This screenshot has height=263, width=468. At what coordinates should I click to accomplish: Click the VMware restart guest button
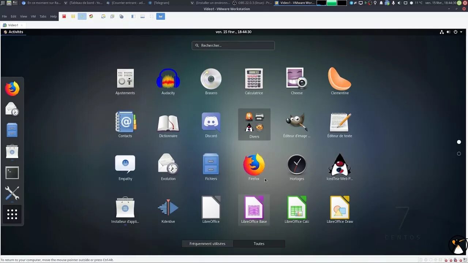[x=91, y=16]
